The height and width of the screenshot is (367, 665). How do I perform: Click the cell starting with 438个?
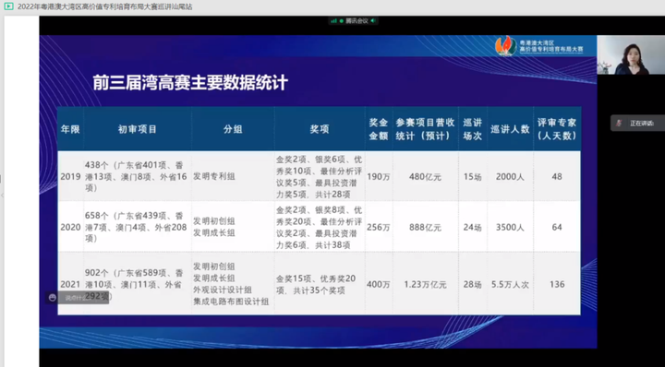pyautogui.click(x=138, y=176)
